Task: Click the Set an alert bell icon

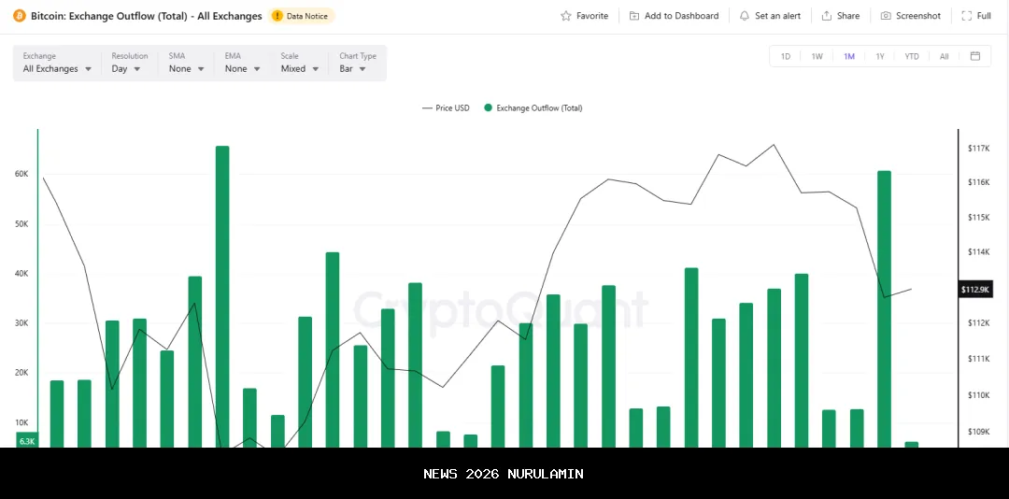Action: click(745, 16)
